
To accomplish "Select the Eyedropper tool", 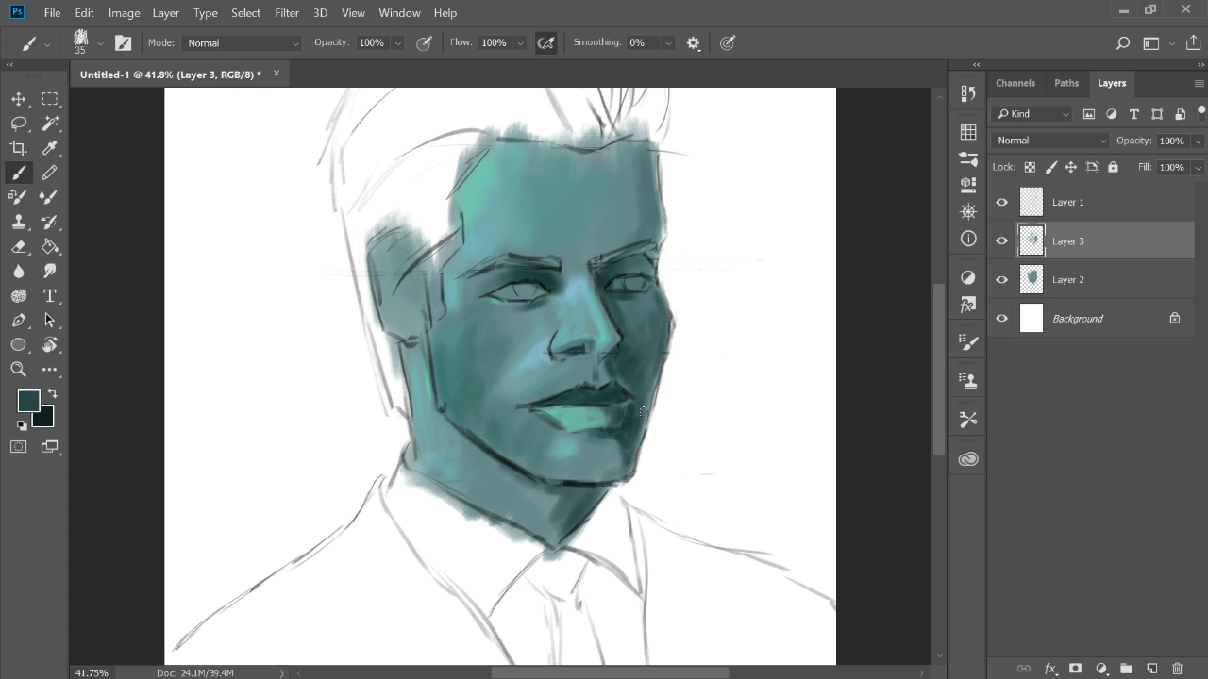I will [50, 148].
